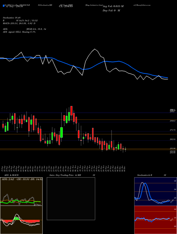Click the 'ADX: 2.62 +DY: 13.31 -DY: 14.02' header
Viewport: 177px width, 234px height.
coord(22,179)
